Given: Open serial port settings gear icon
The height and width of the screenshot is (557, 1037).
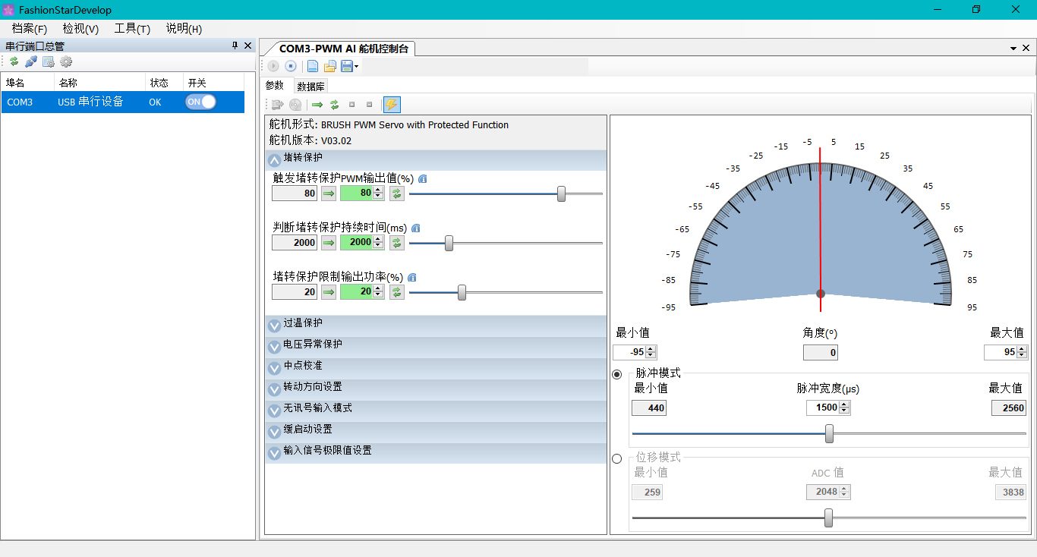Looking at the screenshot, I should pyautogui.click(x=66, y=61).
